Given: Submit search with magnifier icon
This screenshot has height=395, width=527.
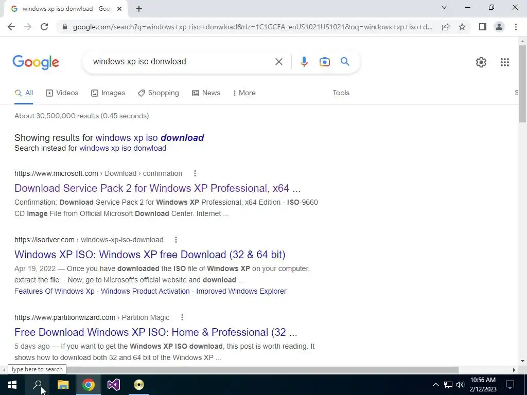Looking at the screenshot, I should (x=345, y=62).
